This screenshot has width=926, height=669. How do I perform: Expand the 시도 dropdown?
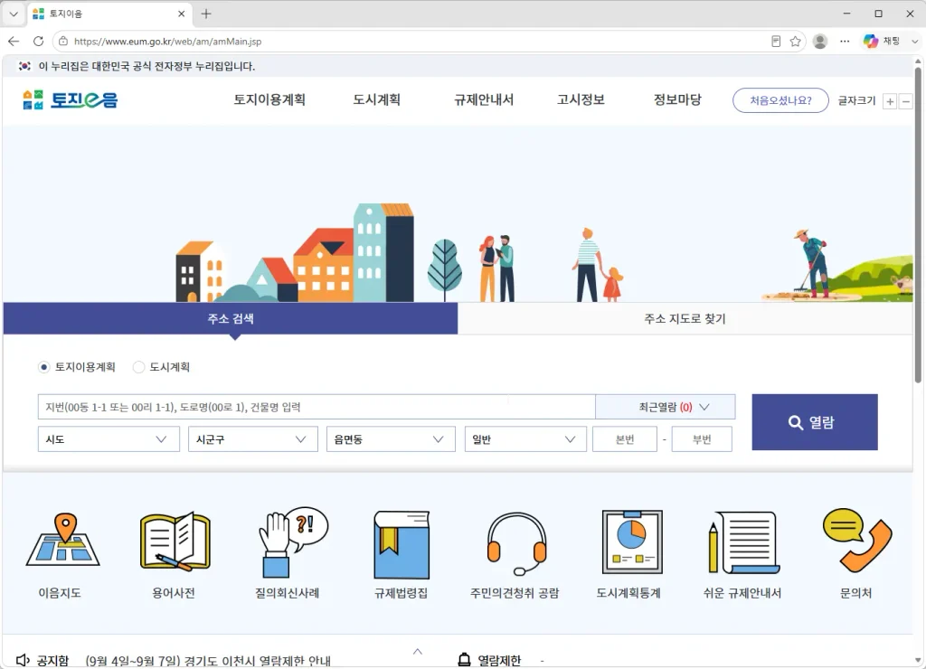coord(109,439)
